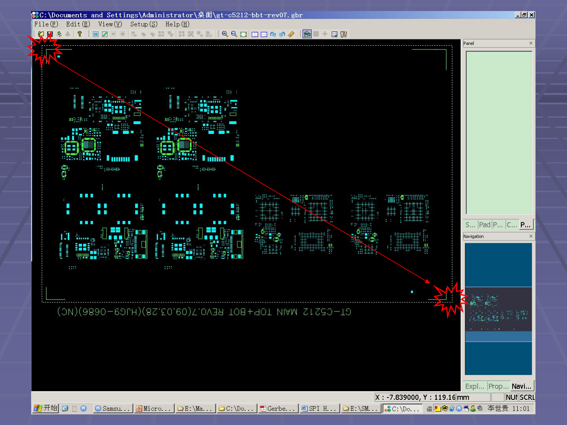The height and width of the screenshot is (425, 567).
Task: Open the Help menu
Action: (x=177, y=24)
